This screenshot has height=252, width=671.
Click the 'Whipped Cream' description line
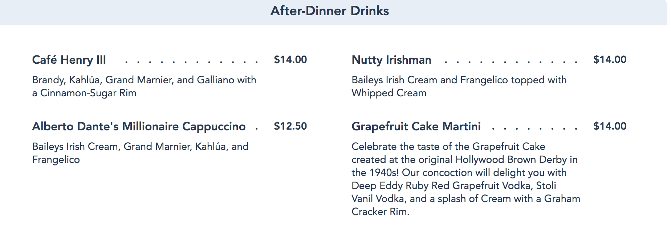389,93
